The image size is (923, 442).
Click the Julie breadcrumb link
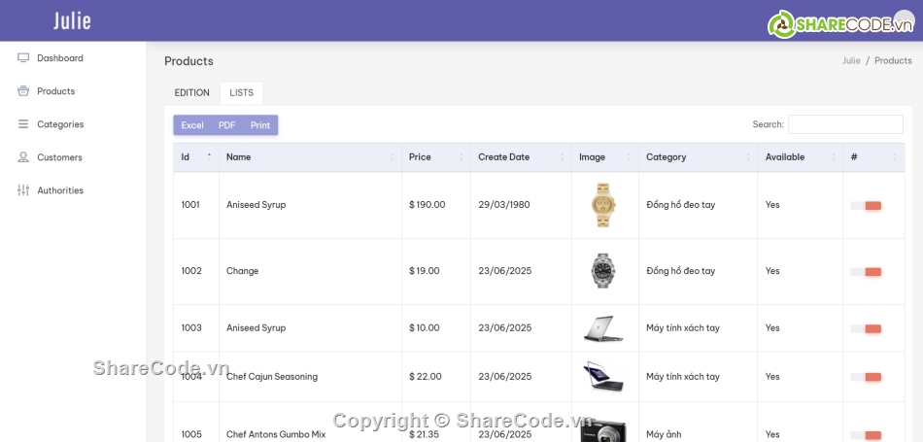click(x=851, y=60)
